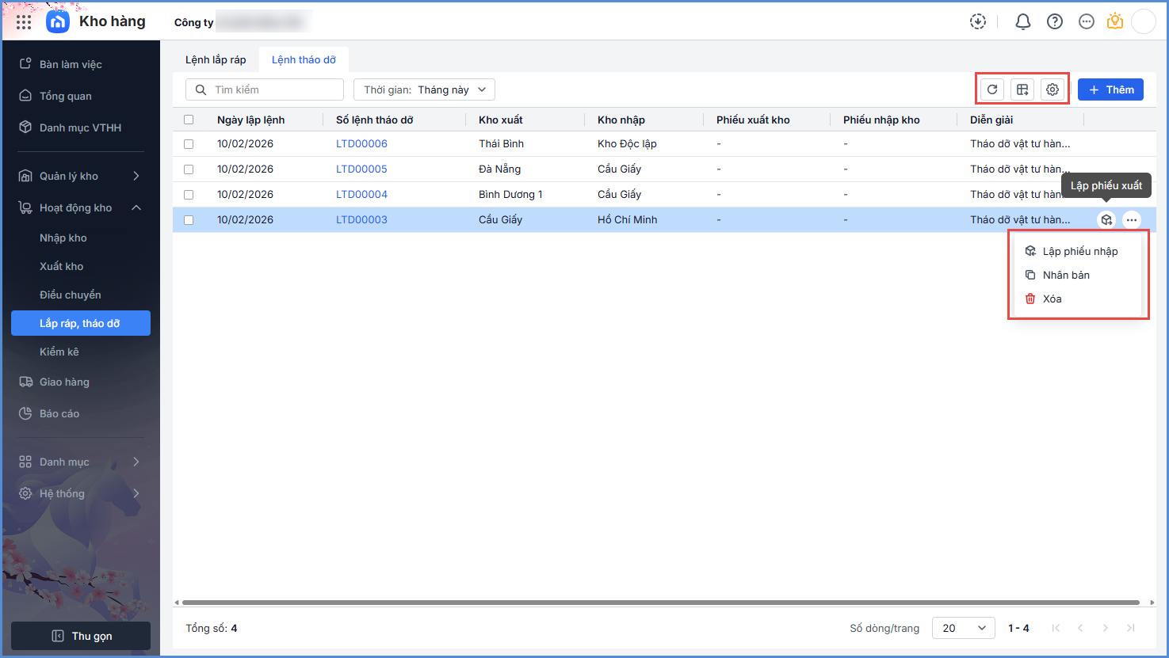1169x658 pixels.
Task: Check the box for the LTD00004 row
Action: [189, 195]
